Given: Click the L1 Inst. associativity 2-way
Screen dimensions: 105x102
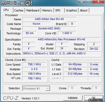Looking at the screenshot, I should [94, 69].
